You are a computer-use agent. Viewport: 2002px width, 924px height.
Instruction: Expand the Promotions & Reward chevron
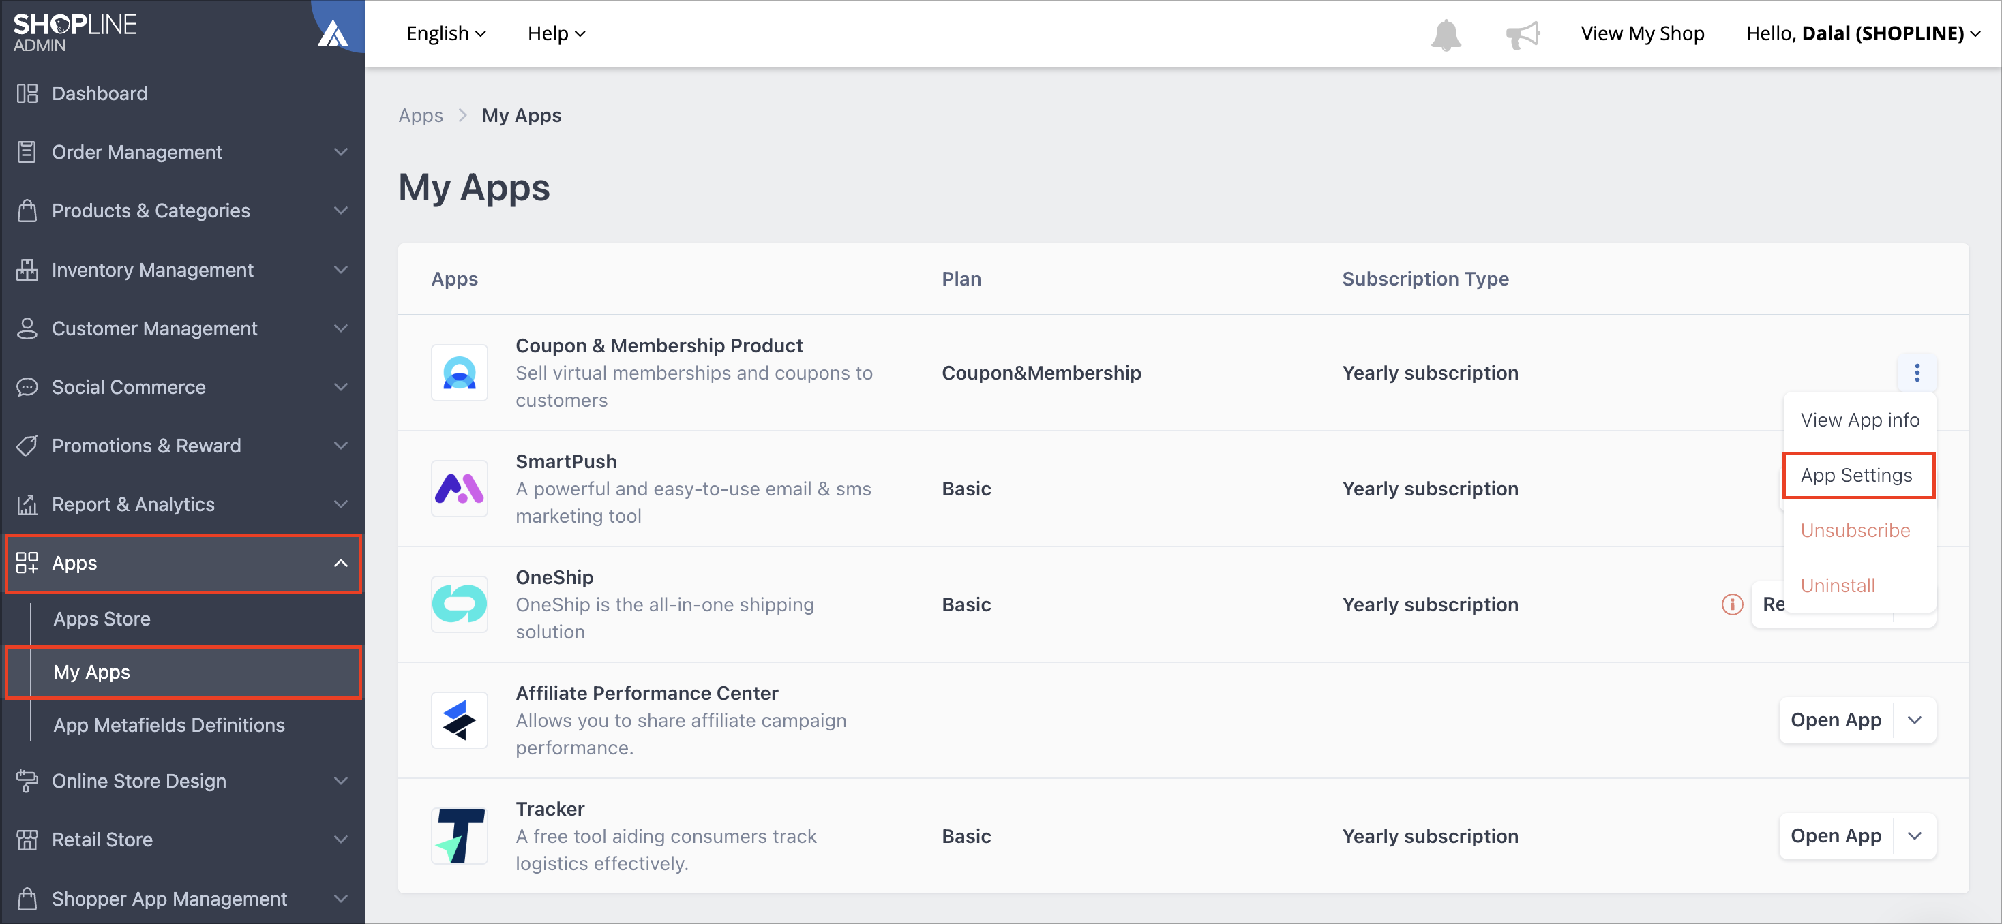[x=340, y=446]
